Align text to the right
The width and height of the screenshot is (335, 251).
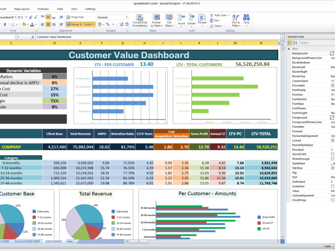54,24
